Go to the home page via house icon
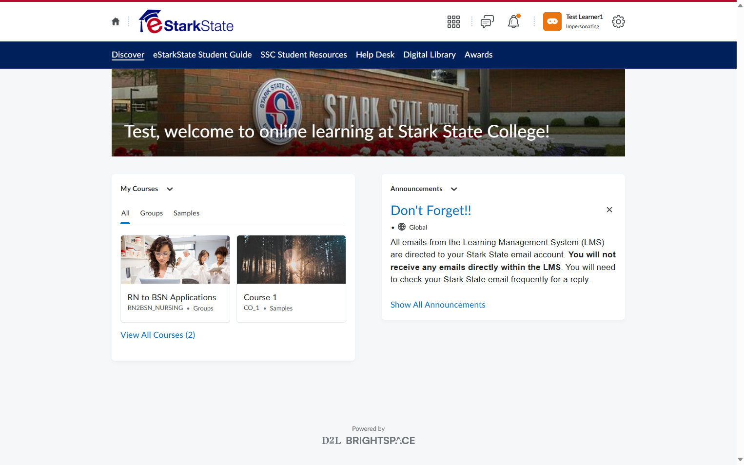The height and width of the screenshot is (465, 744). tap(116, 21)
